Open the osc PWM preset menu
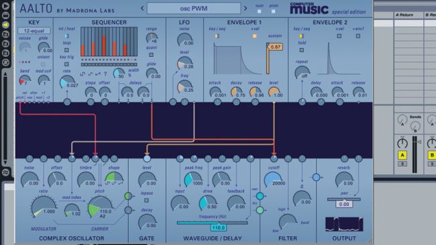The image size is (436, 245). [194, 8]
